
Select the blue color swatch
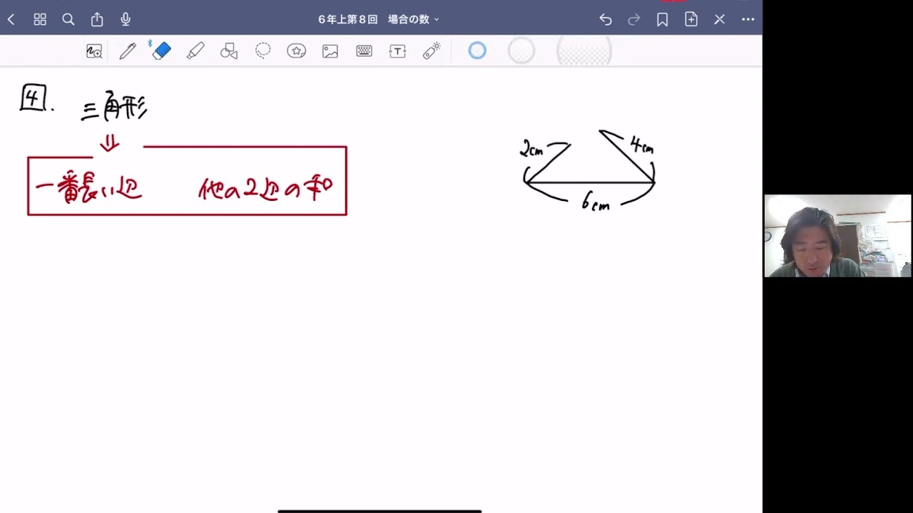(476, 51)
